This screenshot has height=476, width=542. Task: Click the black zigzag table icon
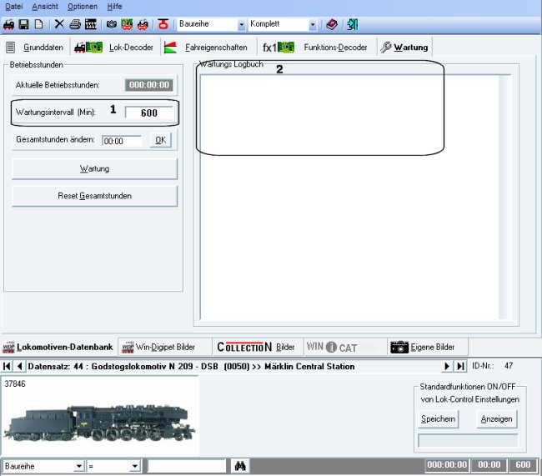(91, 24)
